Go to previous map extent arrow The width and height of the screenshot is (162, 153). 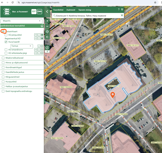click(47, 37)
